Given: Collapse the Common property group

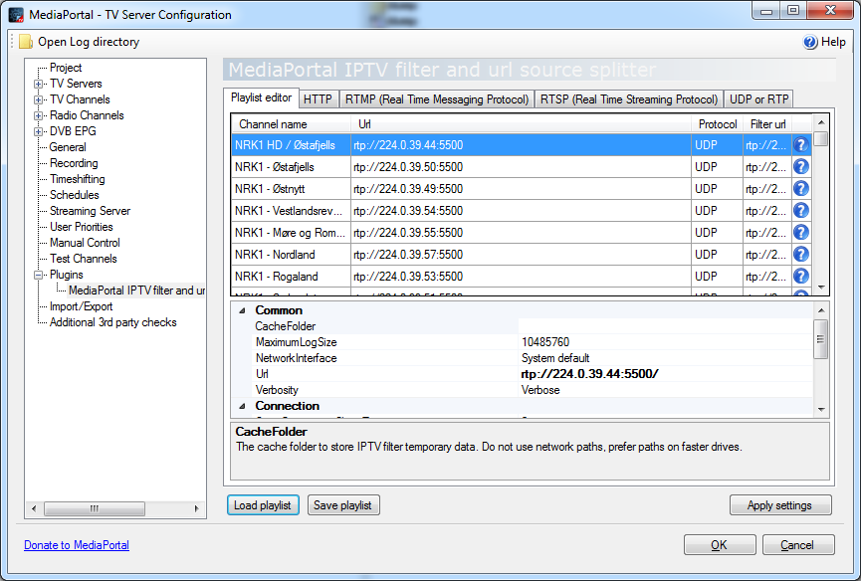Looking at the screenshot, I should [242, 310].
